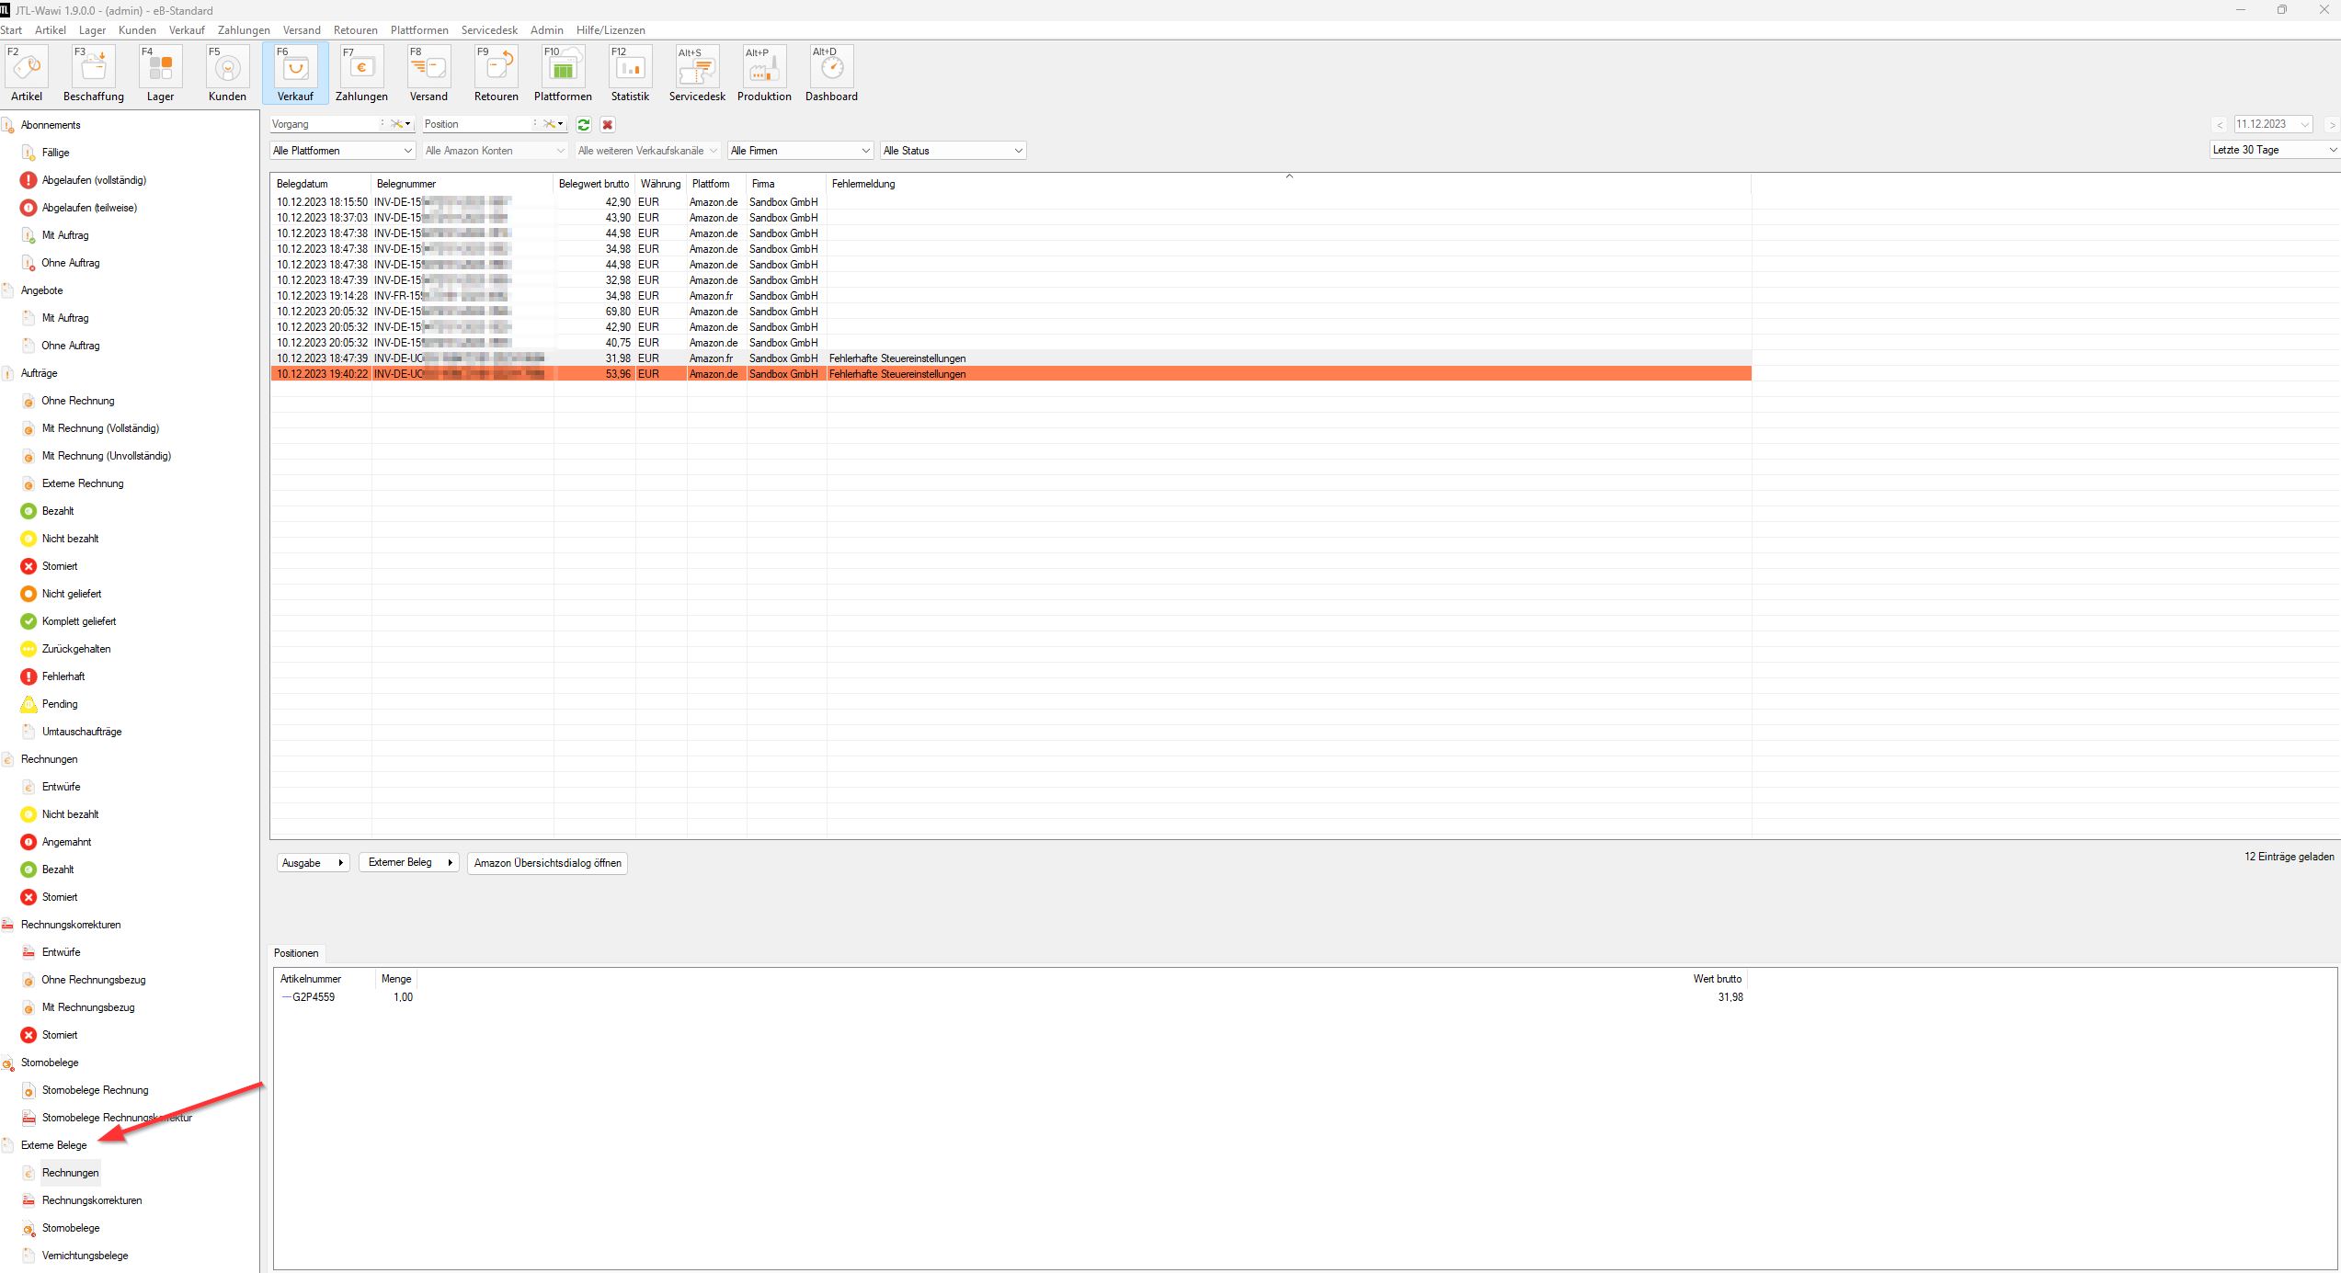
Task: Click into the Position search field
Action: point(478,124)
